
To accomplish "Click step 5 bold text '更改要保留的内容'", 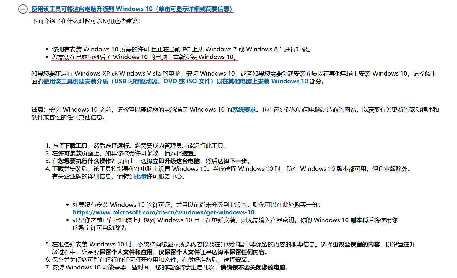I will point(356,244).
